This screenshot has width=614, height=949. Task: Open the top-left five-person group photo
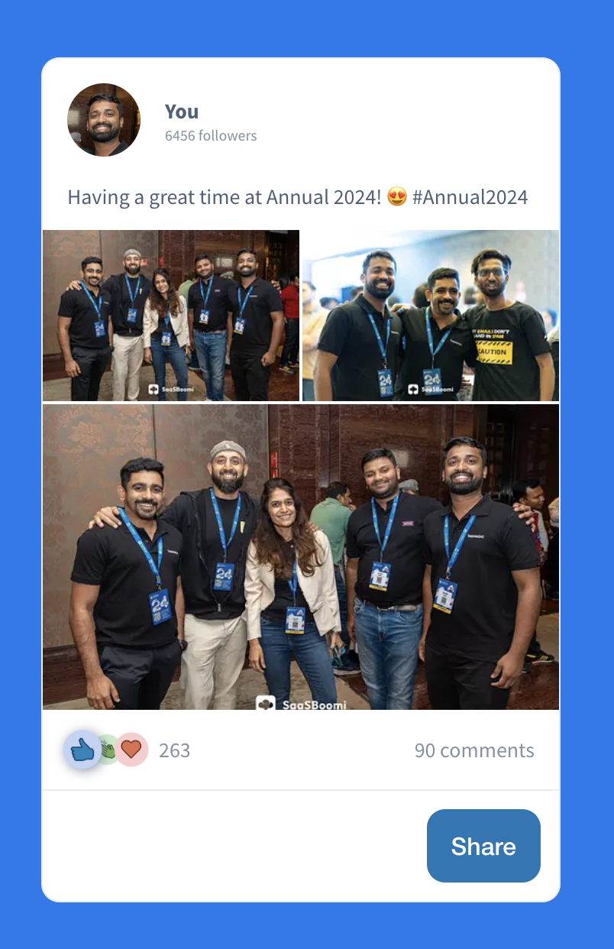tap(171, 316)
